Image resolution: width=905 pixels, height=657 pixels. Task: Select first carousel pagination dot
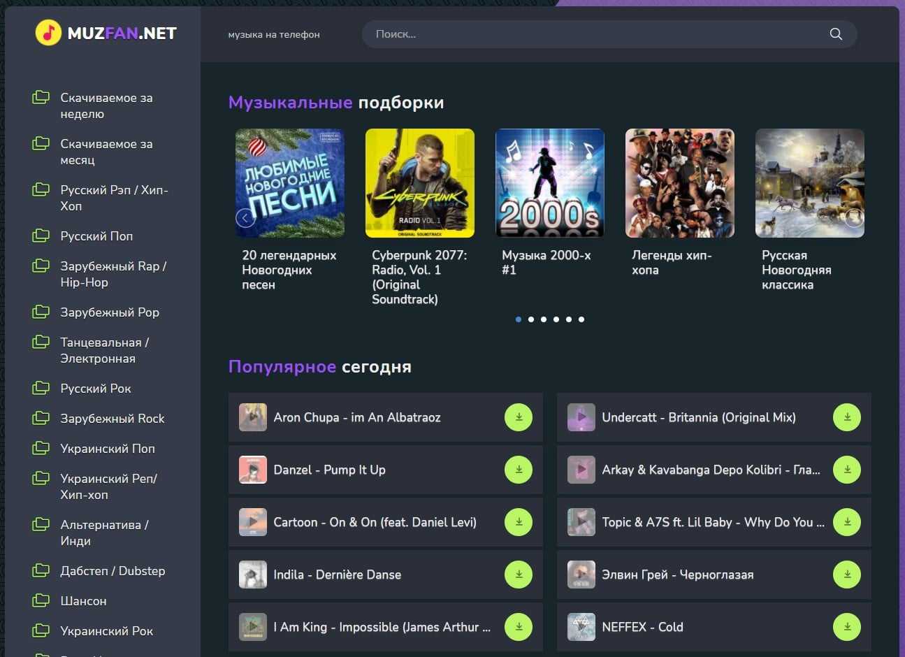tap(519, 319)
